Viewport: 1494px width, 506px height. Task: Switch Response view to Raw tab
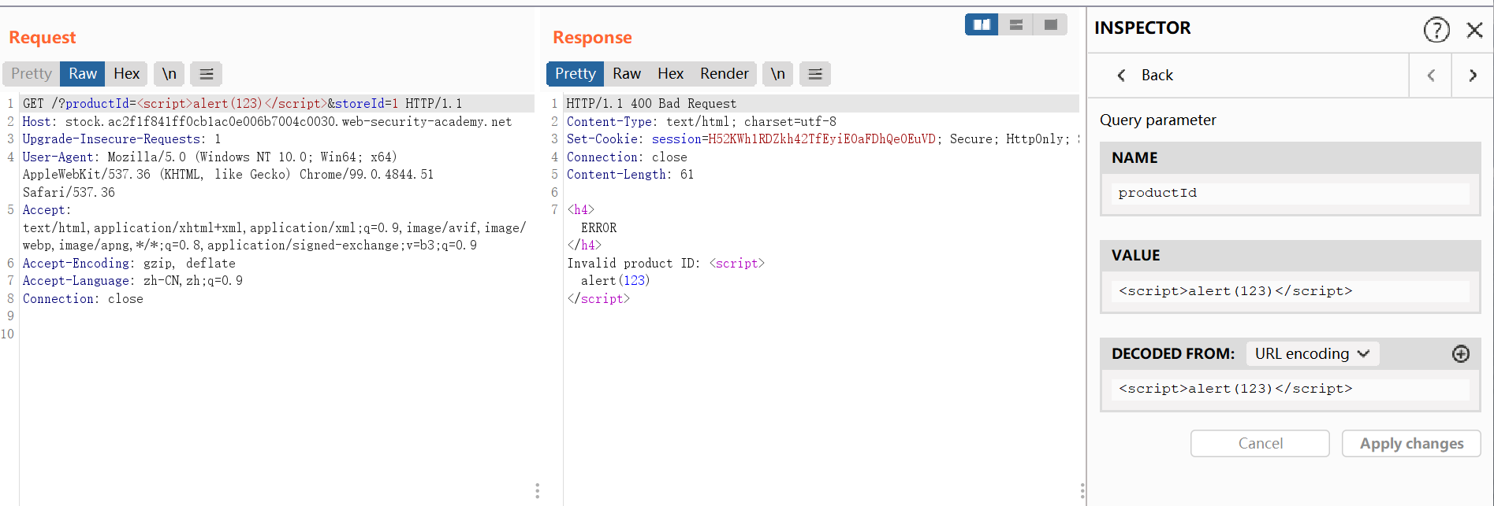[627, 74]
